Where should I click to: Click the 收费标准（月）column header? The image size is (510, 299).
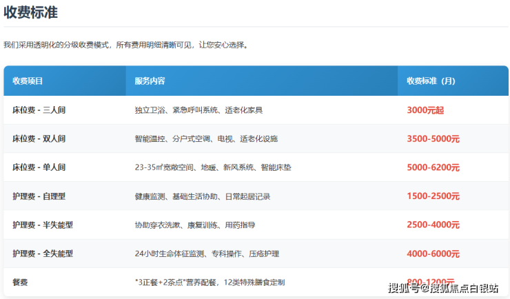(431, 81)
